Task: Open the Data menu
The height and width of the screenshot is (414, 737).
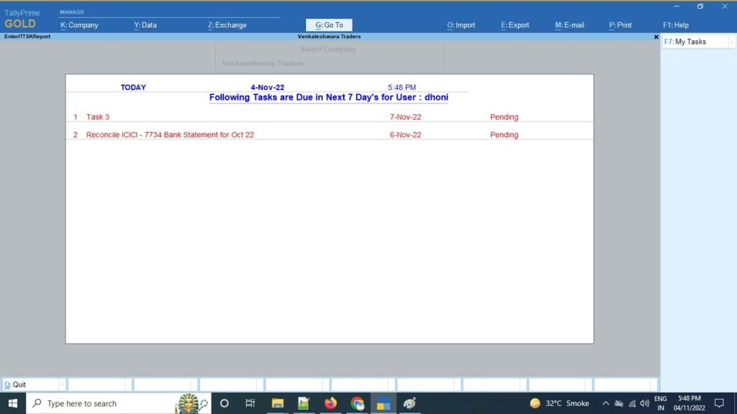Action: click(x=145, y=25)
